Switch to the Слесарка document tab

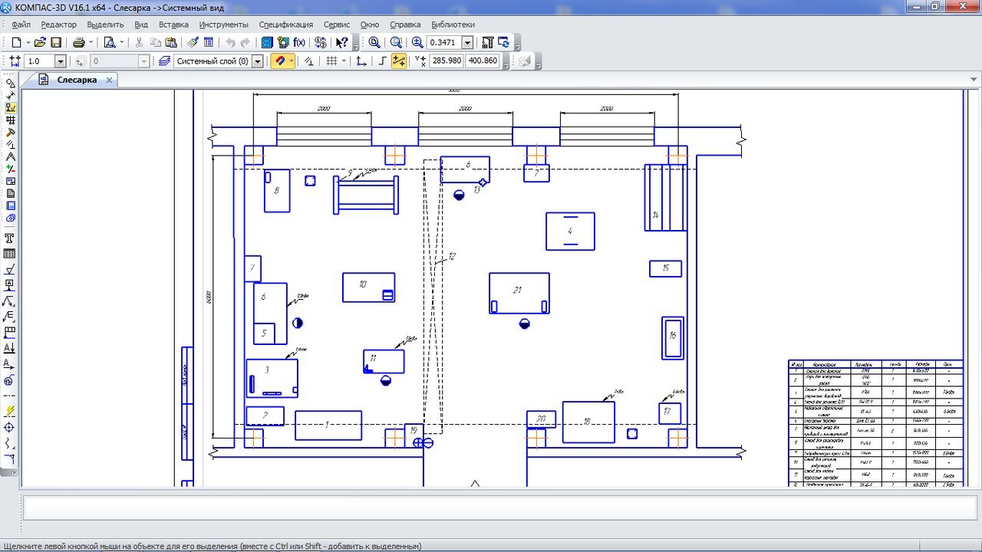(x=77, y=80)
